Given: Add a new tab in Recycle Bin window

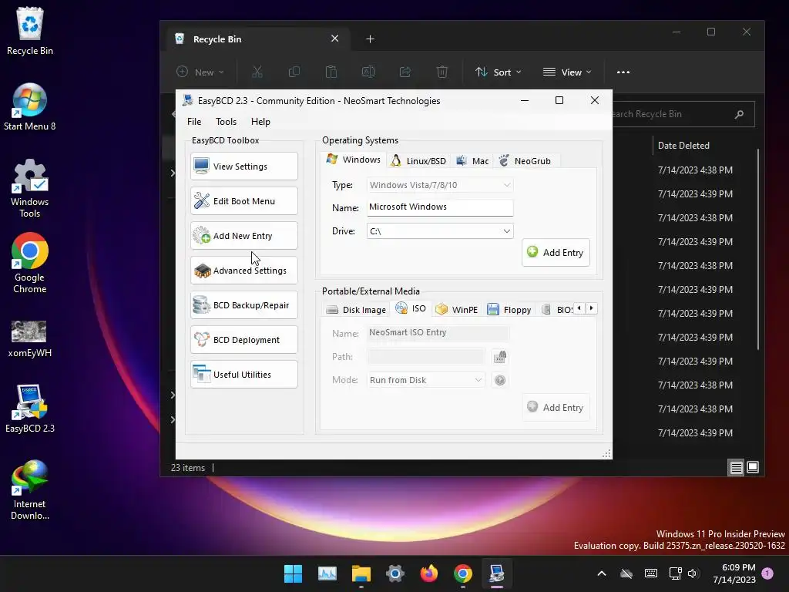Looking at the screenshot, I should (370, 39).
